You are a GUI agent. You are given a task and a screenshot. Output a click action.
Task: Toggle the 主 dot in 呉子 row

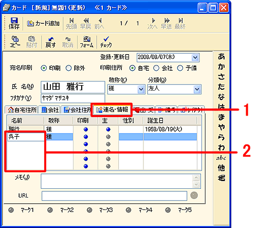pyautogui.click(x=108, y=137)
